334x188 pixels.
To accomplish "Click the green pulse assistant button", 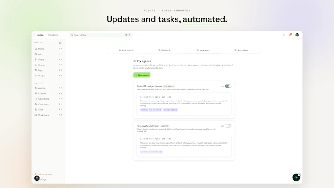I will point(296,177).
